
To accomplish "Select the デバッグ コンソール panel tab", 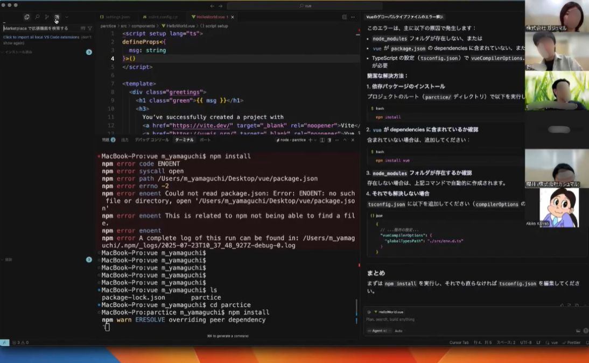I will tap(152, 140).
